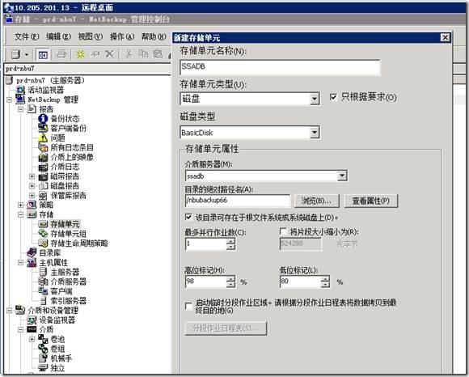Click the 保管库报告 icon
The height and width of the screenshot is (377, 469).
(x=43, y=196)
